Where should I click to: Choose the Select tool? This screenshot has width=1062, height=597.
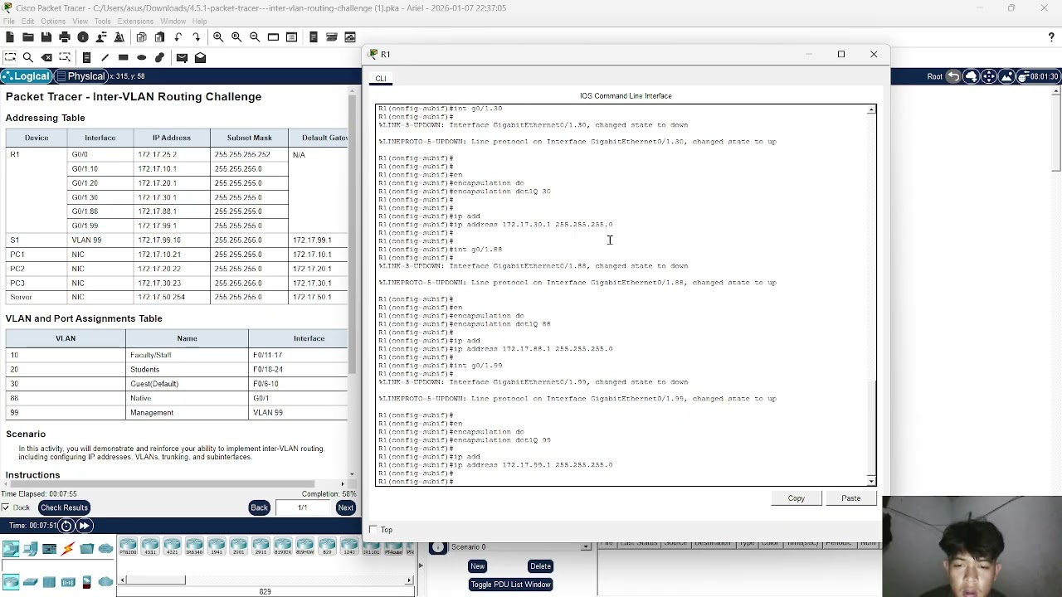[10, 57]
